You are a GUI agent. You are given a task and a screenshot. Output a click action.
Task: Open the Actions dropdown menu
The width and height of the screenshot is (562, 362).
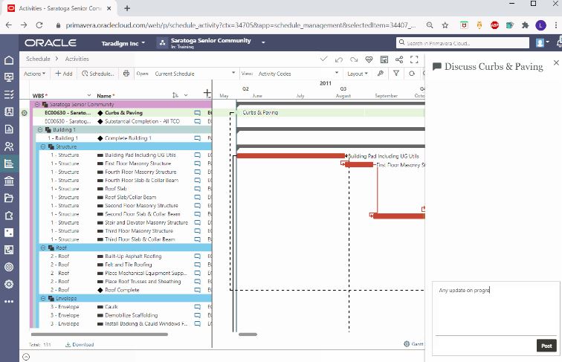tap(34, 74)
